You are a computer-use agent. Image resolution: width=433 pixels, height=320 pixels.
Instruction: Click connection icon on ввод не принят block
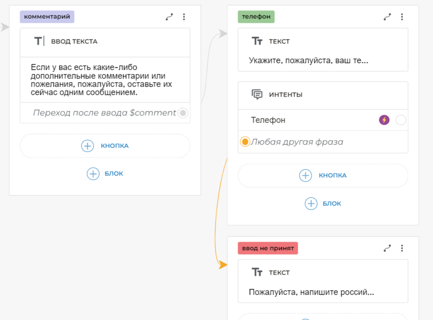pyautogui.click(x=387, y=248)
